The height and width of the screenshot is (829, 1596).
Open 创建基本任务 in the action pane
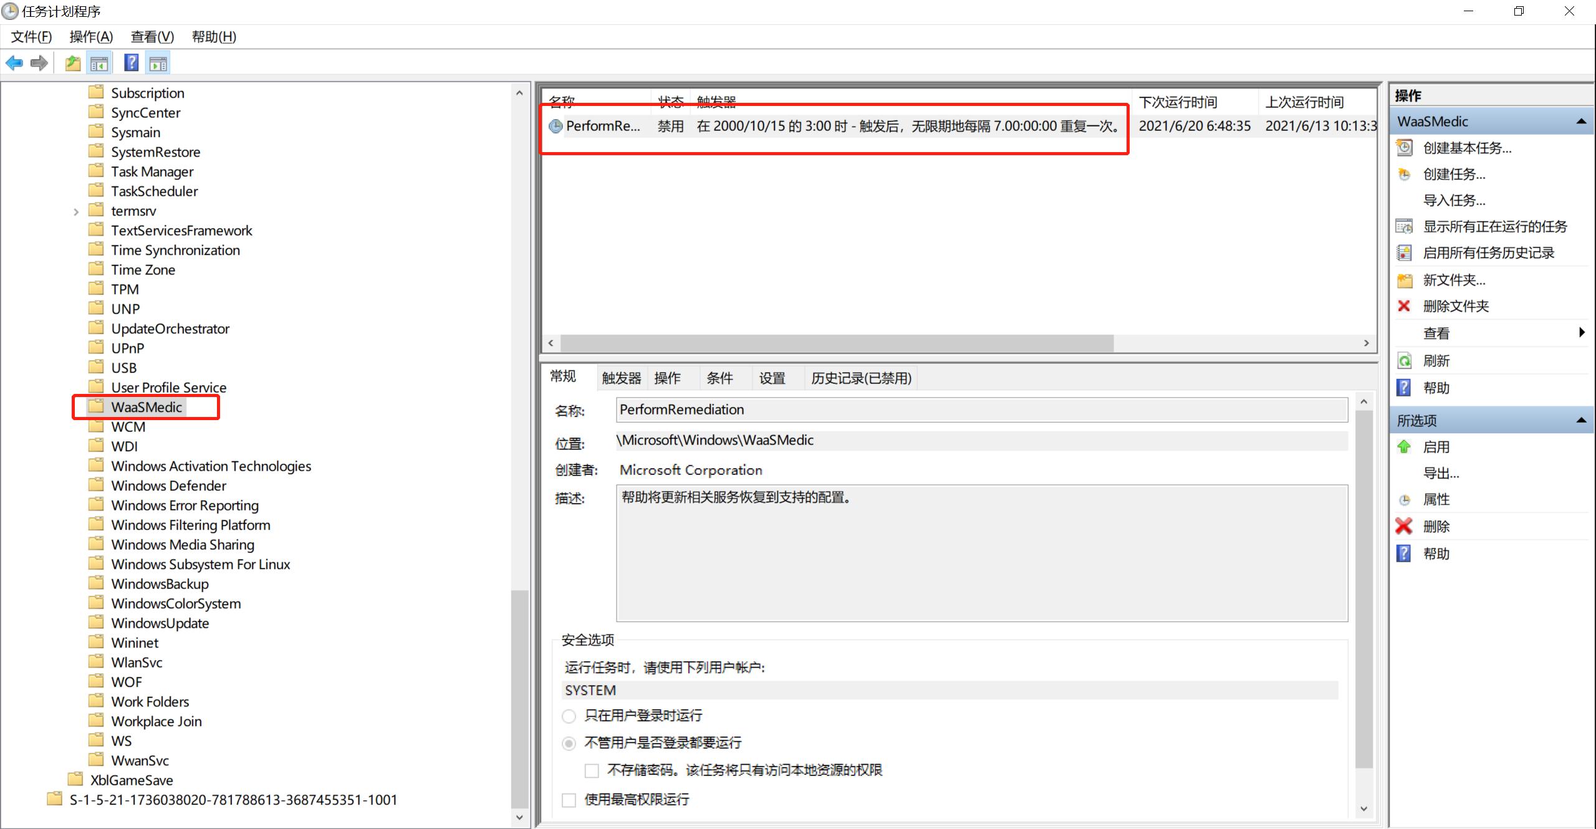coord(1466,148)
